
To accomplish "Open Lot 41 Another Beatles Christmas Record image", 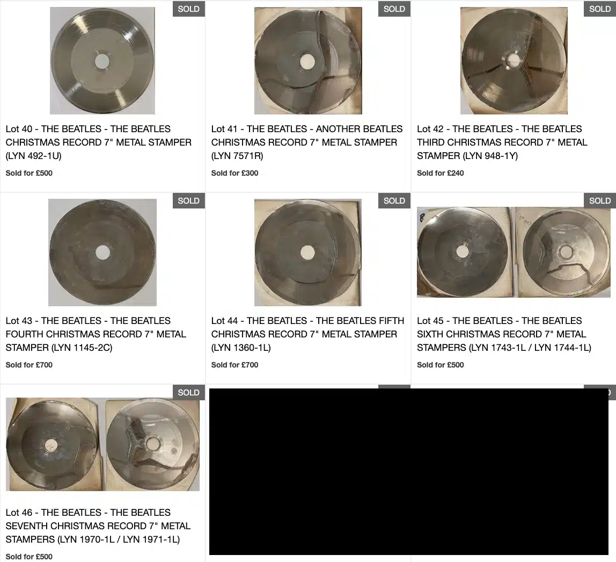I will click(x=308, y=61).
